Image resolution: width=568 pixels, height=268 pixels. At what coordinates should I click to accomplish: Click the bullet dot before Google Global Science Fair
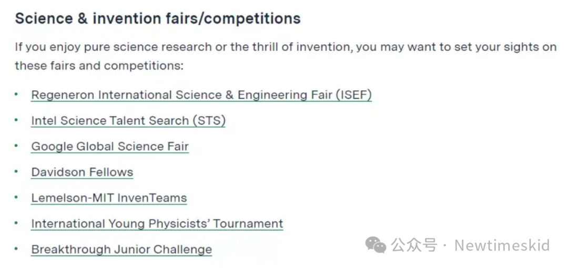pyautogui.click(x=16, y=146)
